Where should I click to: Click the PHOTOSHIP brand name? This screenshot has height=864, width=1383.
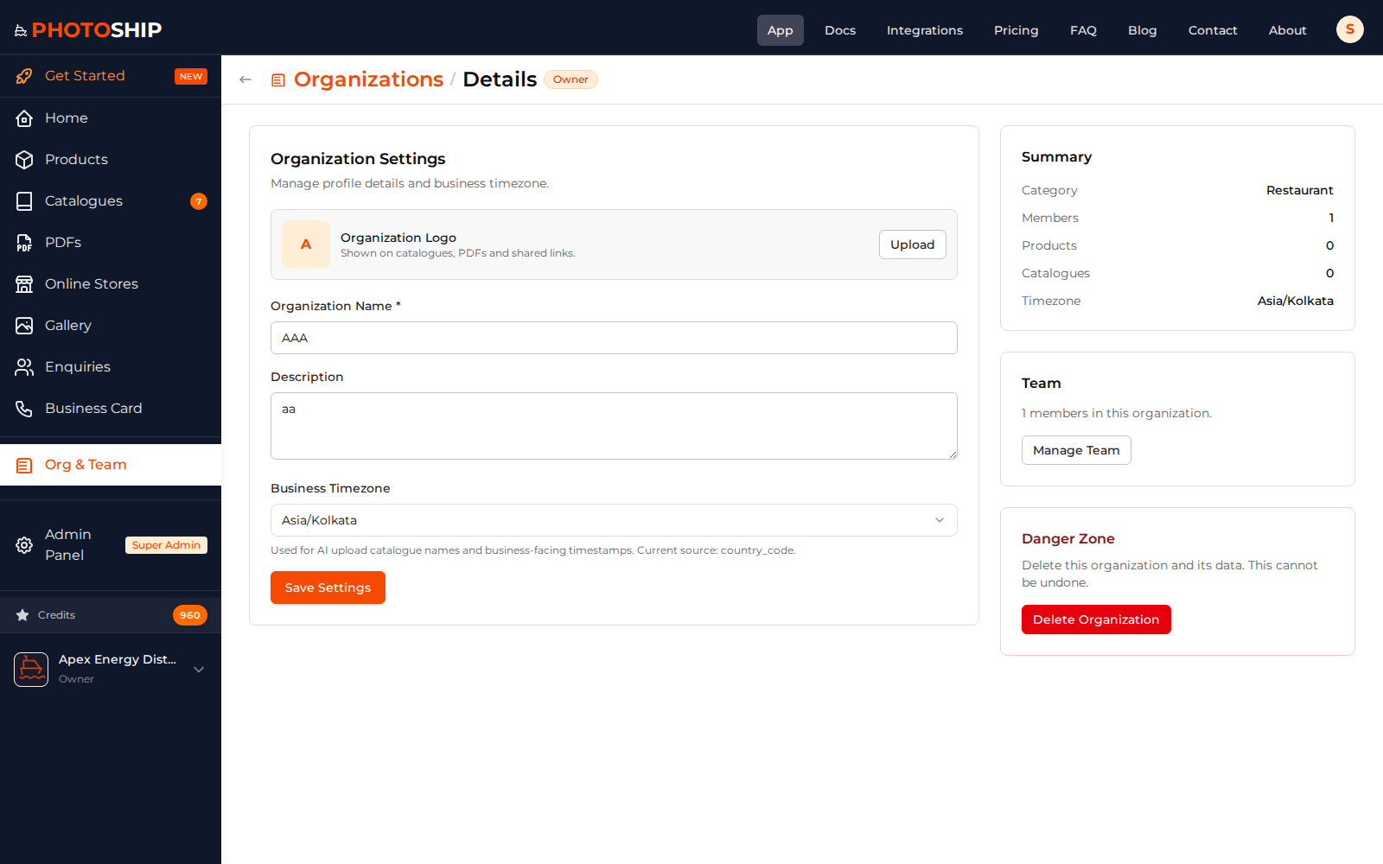(97, 30)
